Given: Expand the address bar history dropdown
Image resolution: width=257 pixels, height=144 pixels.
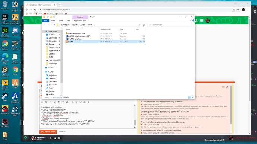Looking at the screenshot, I should coord(140,25).
